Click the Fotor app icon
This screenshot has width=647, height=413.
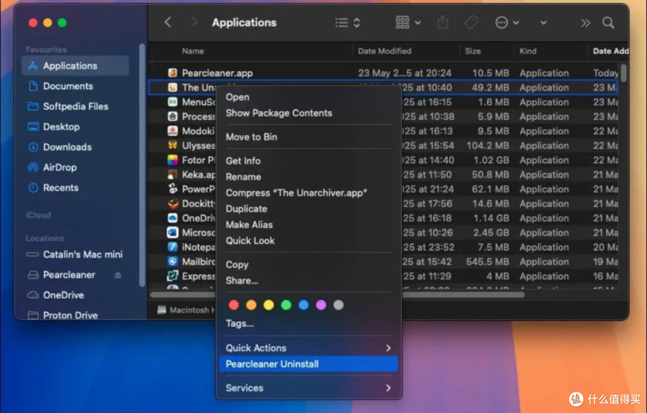pos(173,160)
